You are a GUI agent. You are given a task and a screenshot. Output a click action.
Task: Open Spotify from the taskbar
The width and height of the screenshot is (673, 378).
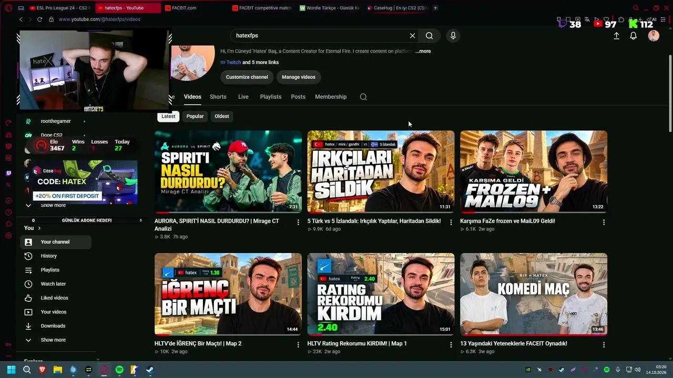(119, 370)
